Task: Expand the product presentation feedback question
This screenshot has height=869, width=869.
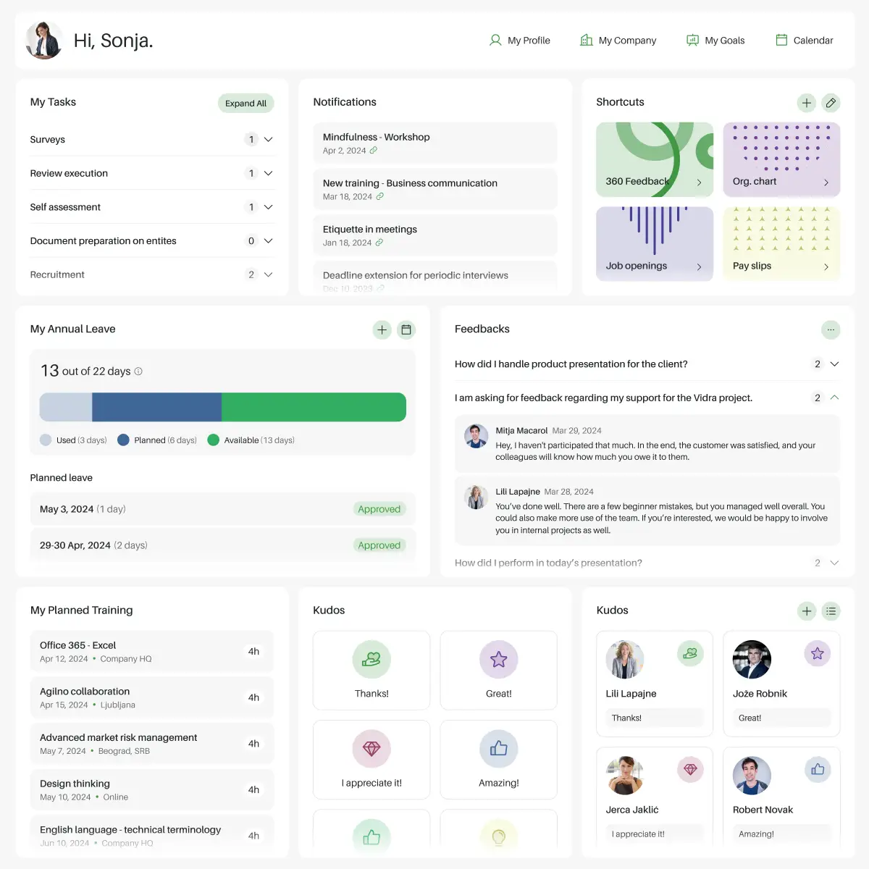Action: [834, 364]
